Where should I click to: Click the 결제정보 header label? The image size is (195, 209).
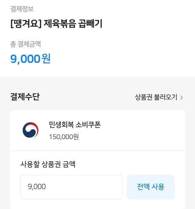click(22, 9)
